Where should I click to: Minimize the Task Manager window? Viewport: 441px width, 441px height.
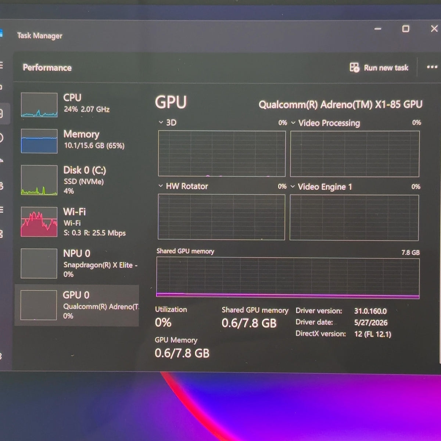click(x=378, y=29)
